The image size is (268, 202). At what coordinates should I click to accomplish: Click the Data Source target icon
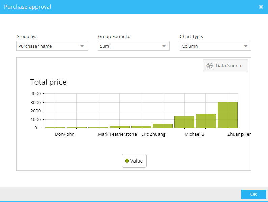point(210,66)
